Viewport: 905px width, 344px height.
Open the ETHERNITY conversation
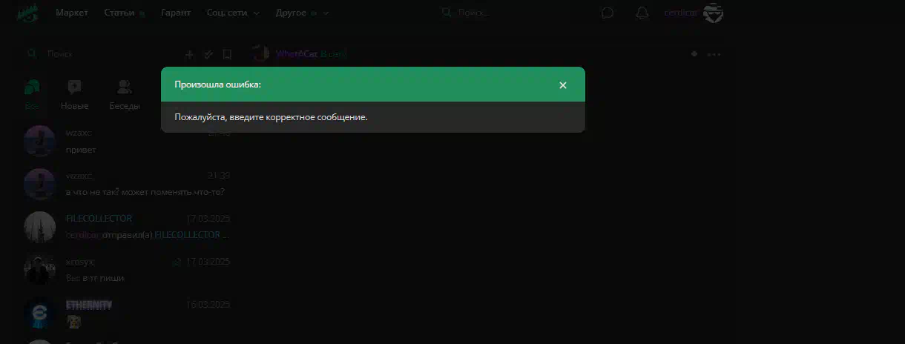pyautogui.click(x=126, y=313)
